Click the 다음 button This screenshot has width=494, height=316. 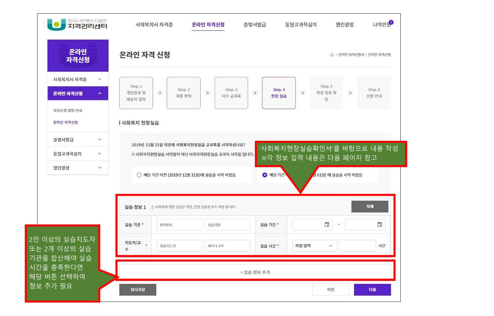pos(373,290)
